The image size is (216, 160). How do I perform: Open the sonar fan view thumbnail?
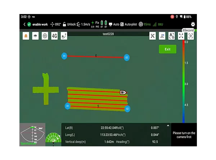tap(32, 135)
